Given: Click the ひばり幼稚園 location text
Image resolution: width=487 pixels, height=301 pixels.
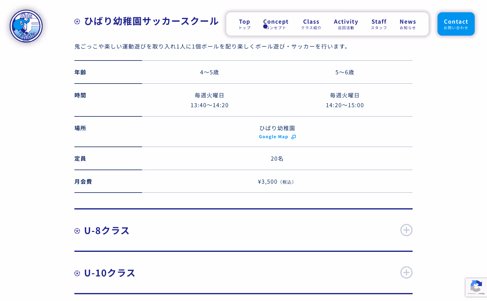Looking at the screenshot, I should click(277, 128).
